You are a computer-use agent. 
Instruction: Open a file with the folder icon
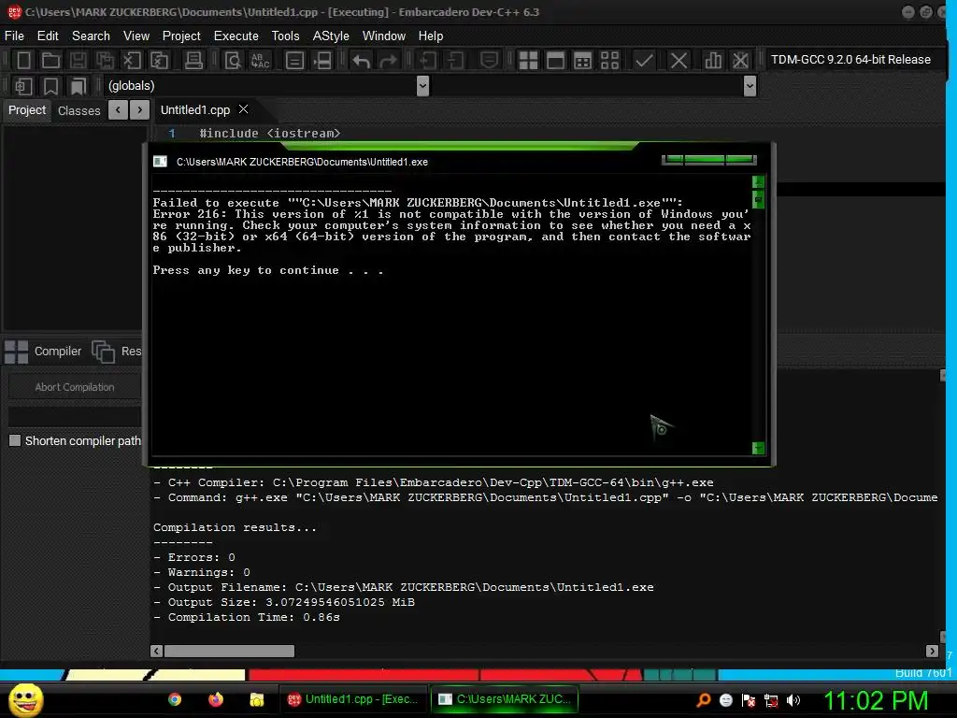pyautogui.click(x=50, y=60)
